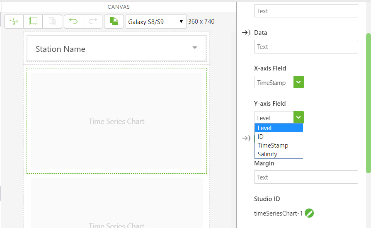This screenshot has width=371, height=228.
Task: Select Salinity from the Y-axis list
Action: click(267, 154)
